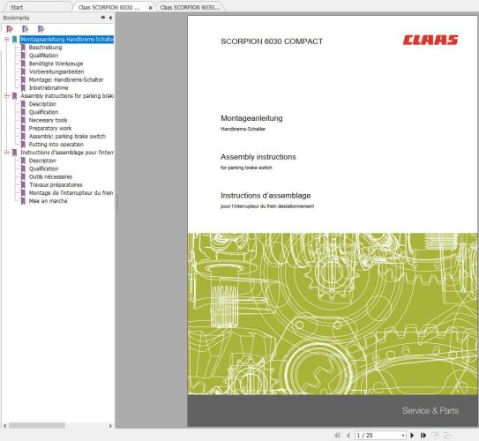
Task: Collapse the Montageanleitung Handbrems-Schalter bookmark tree
Action: tap(6, 40)
